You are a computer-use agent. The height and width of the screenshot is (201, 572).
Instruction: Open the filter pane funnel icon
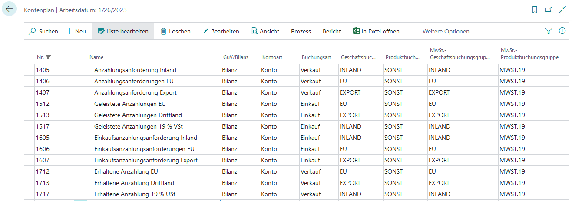549,31
